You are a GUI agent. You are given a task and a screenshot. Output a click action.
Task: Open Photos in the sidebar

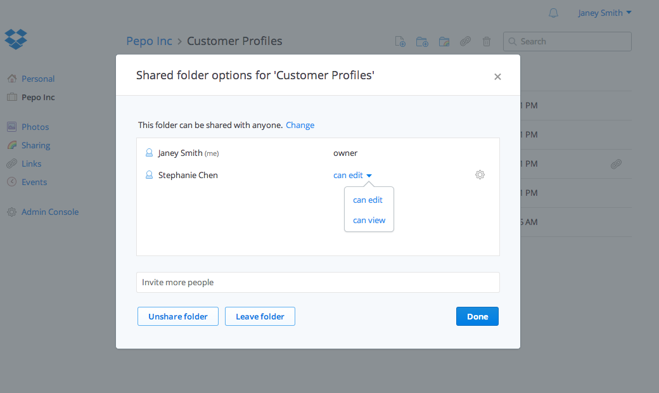(x=35, y=127)
